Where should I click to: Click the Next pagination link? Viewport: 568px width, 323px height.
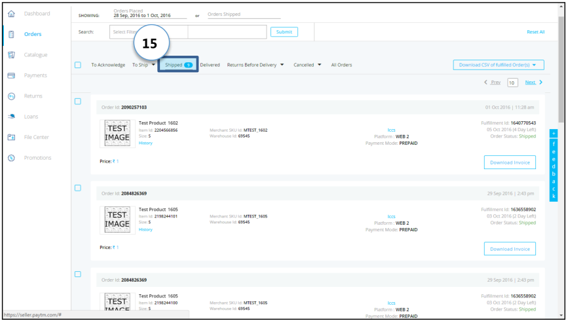(x=530, y=83)
